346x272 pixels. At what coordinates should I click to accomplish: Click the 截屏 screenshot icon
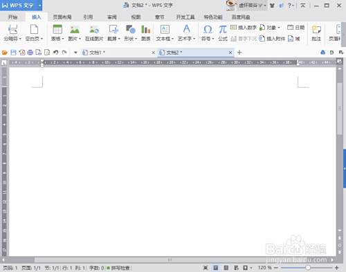(113, 29)
